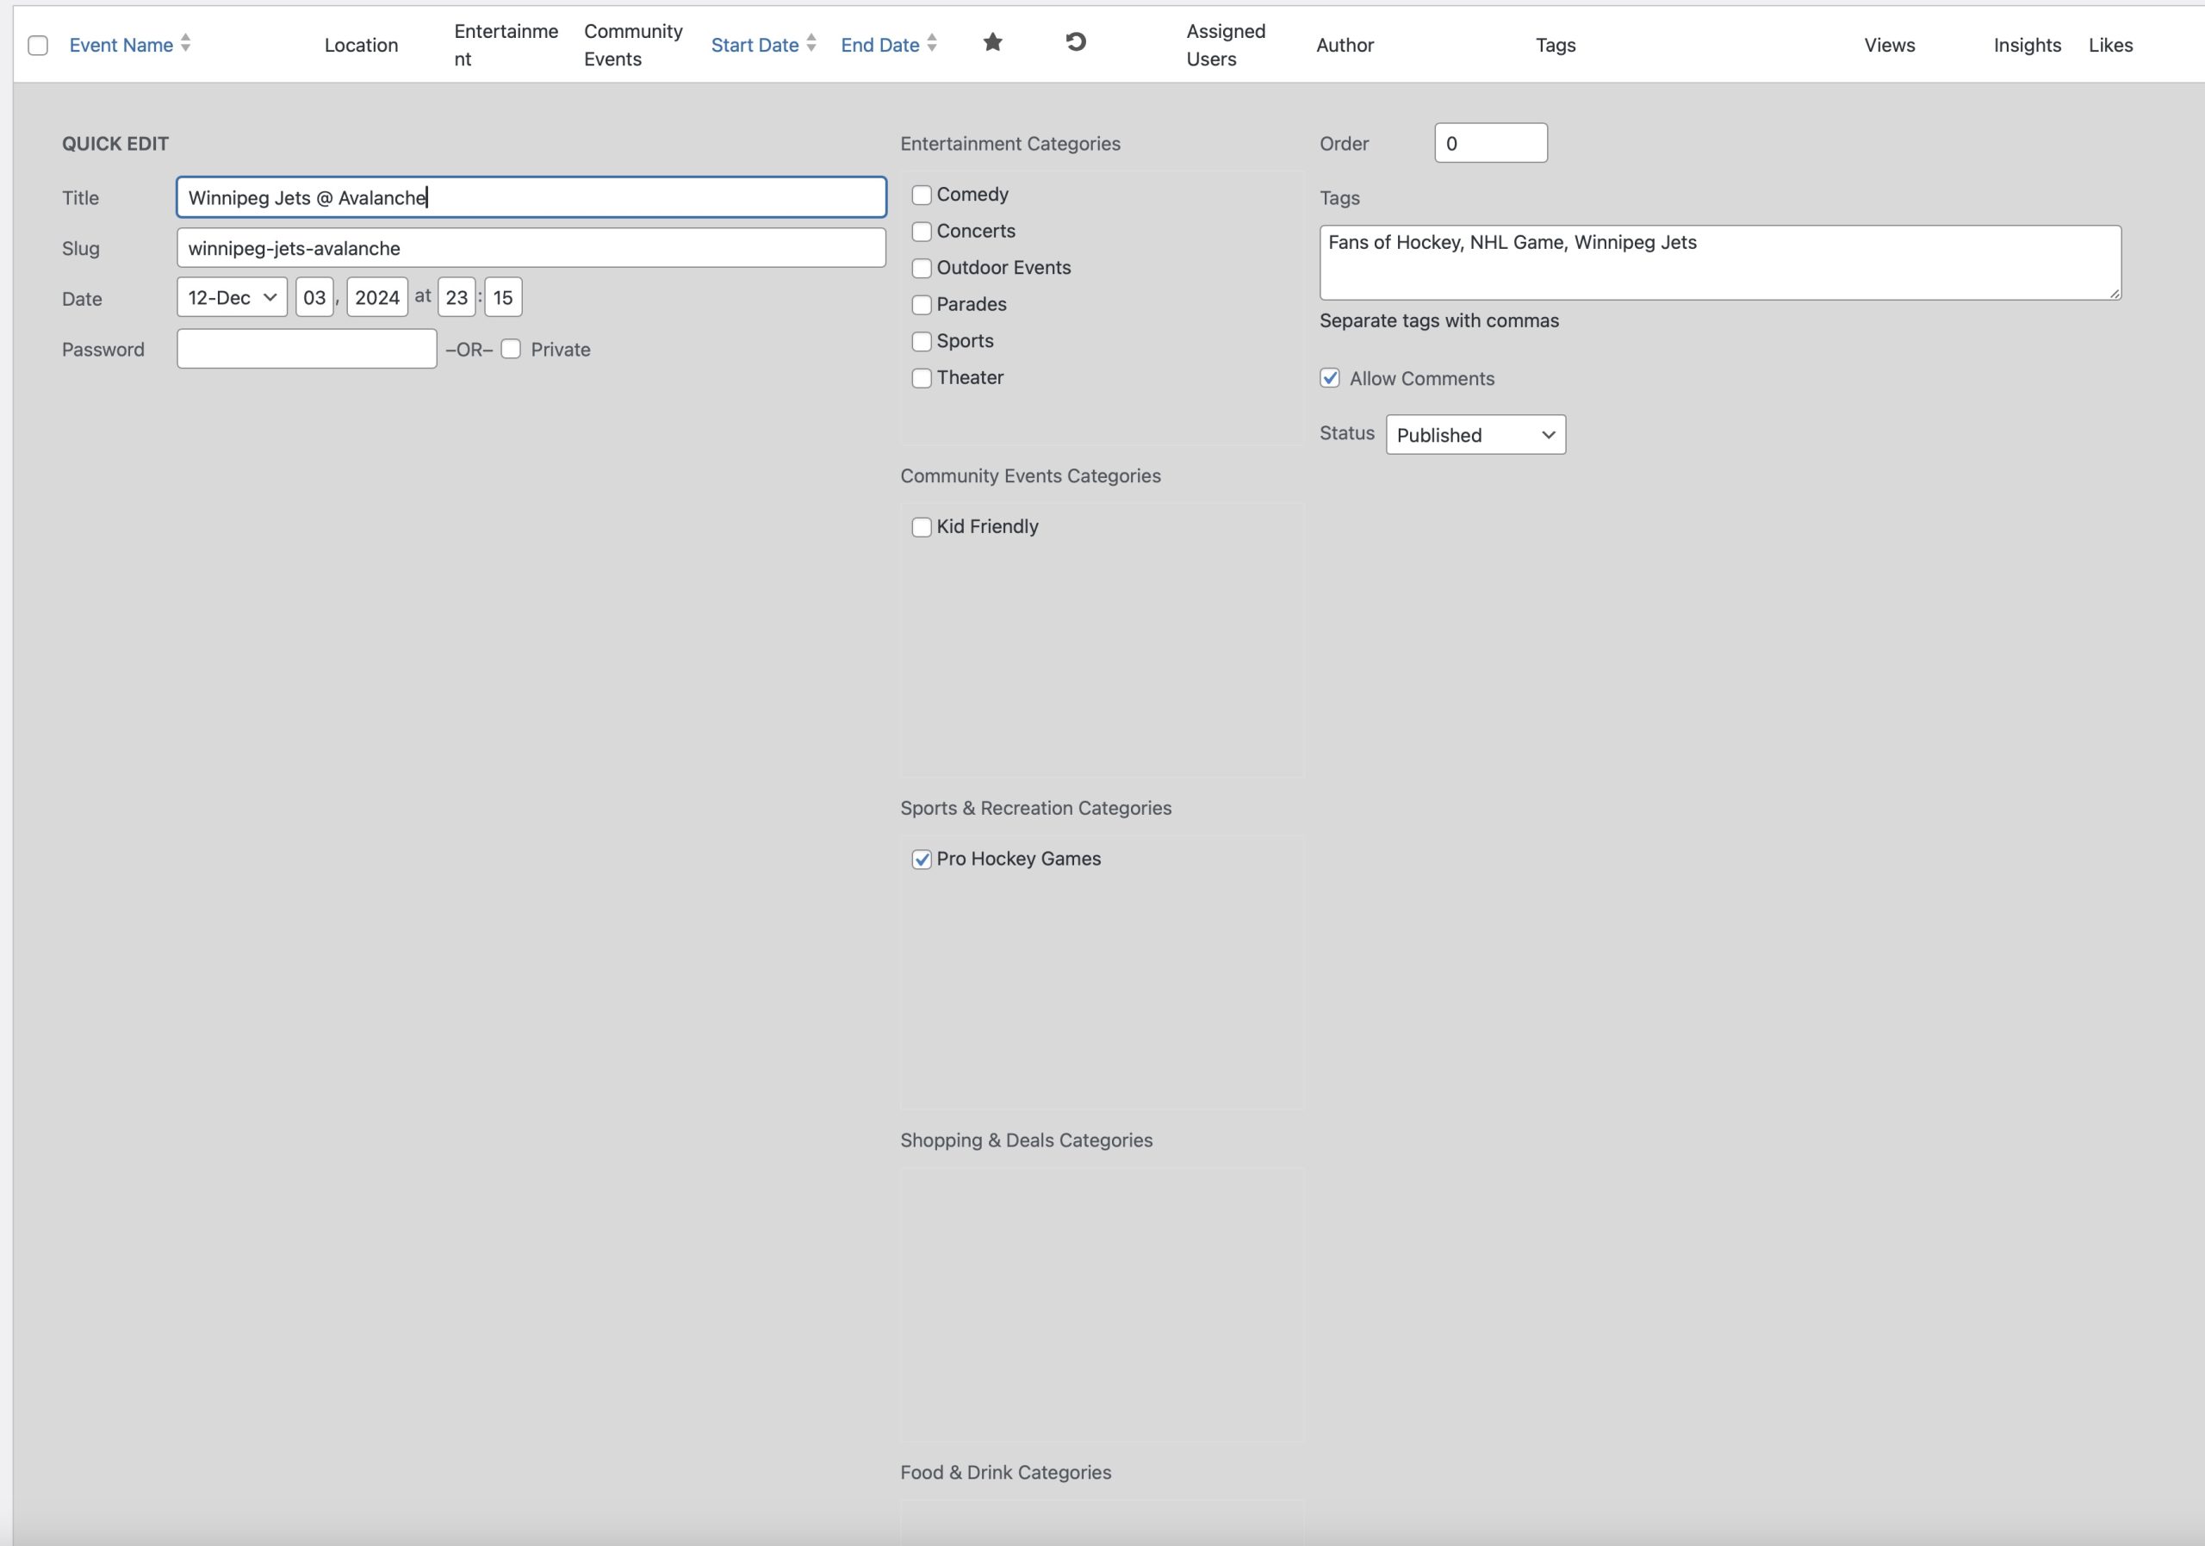
Task: Check the Concerts category
Action: click(x=922, y=232)
